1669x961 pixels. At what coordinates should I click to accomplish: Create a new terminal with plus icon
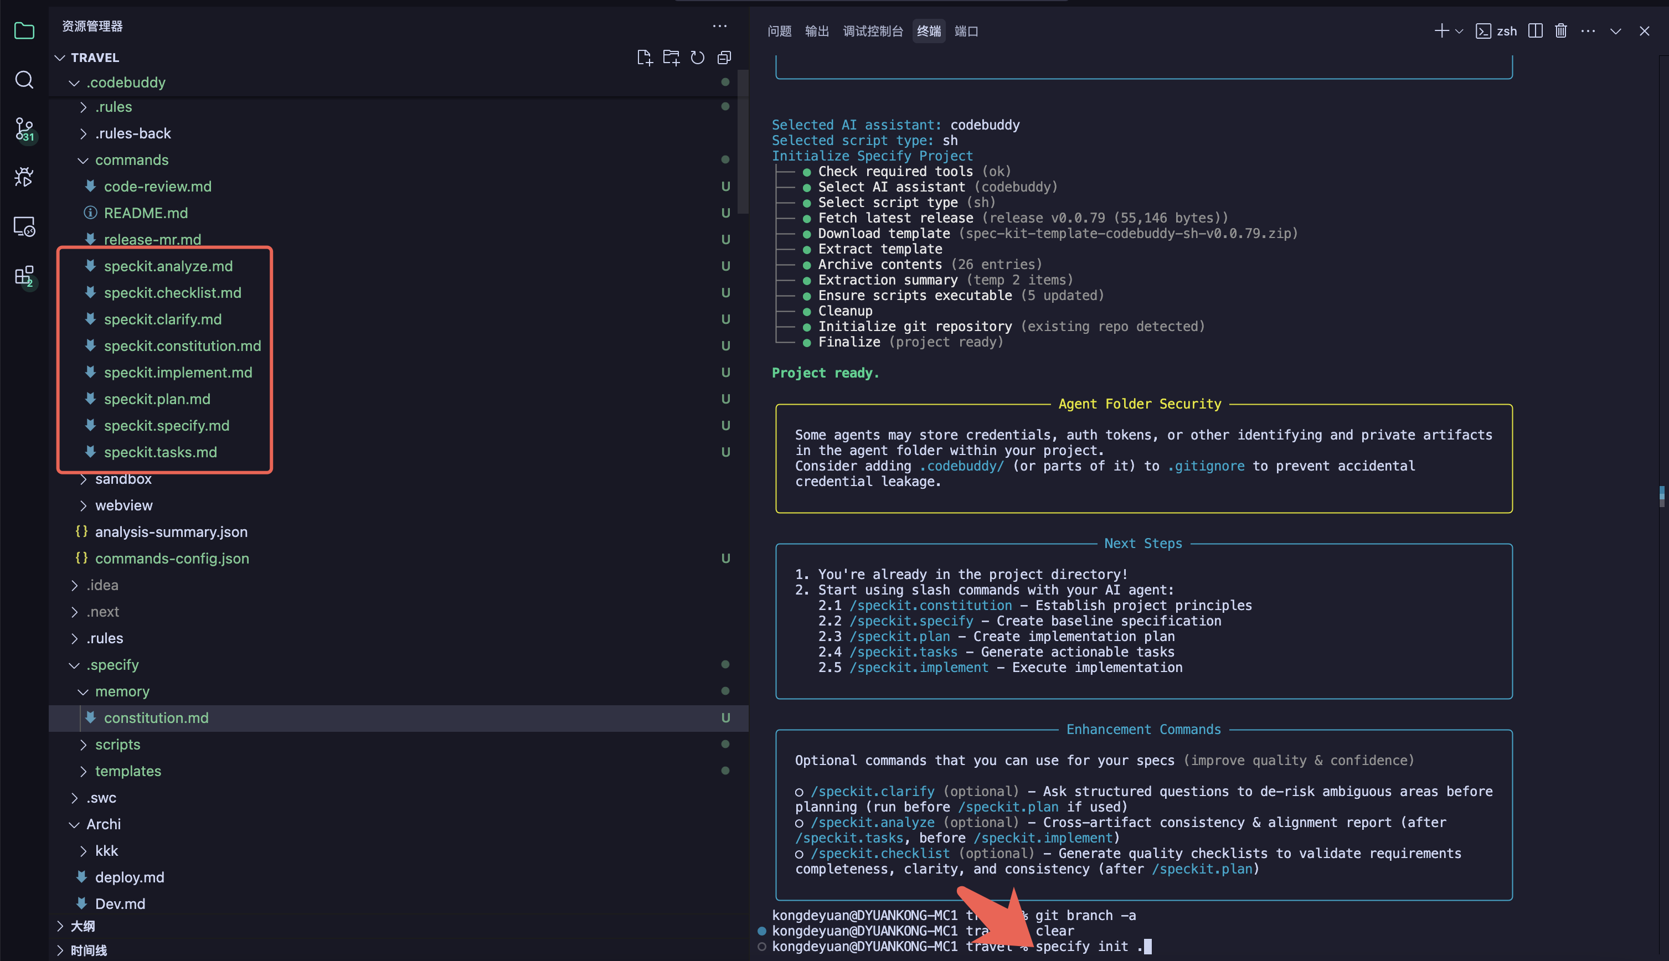[x=1442, y=31]
